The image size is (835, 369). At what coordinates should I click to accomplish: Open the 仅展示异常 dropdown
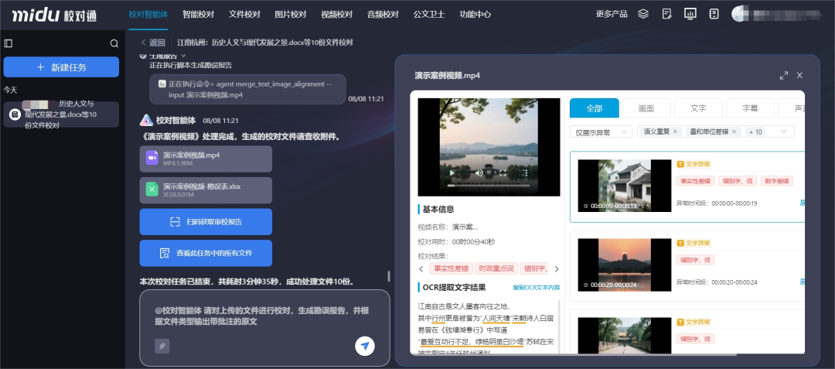tap(601, 132)
